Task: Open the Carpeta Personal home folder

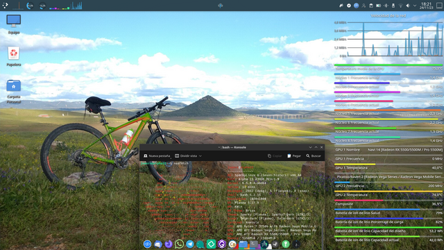Action: point(14,91)
